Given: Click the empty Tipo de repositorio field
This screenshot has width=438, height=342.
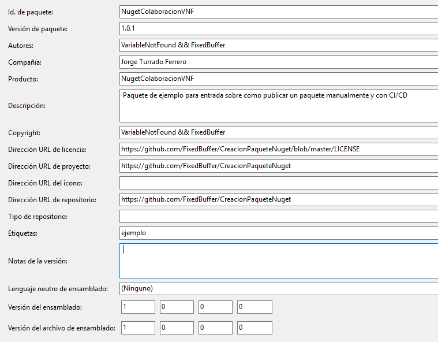Looking at the screenshot, I should point(279,217).
